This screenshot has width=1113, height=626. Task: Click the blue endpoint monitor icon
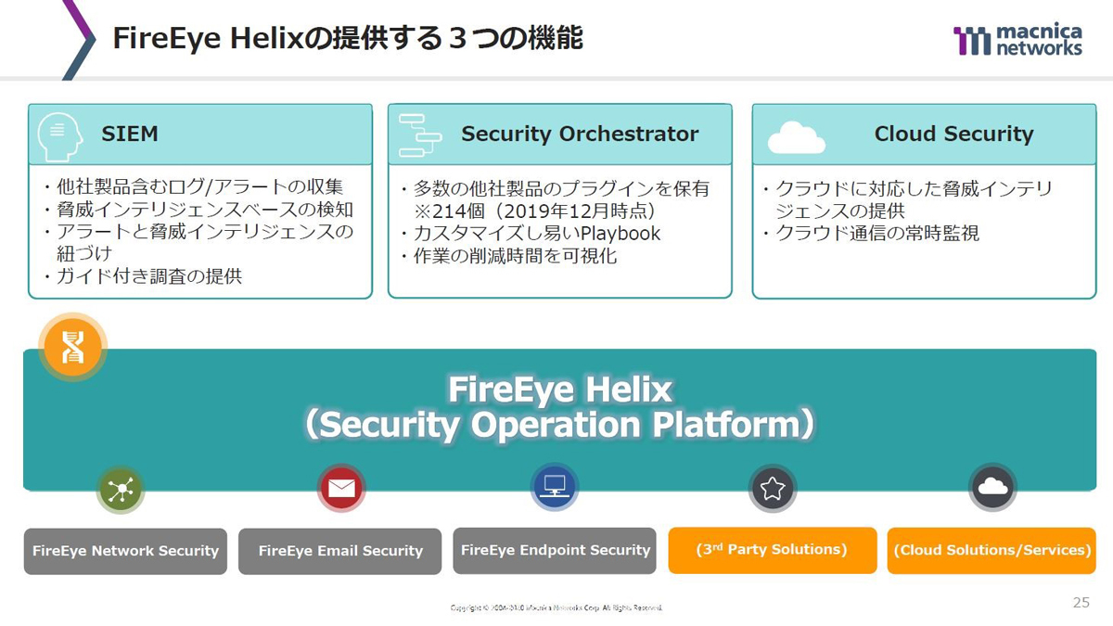point(555,485)
